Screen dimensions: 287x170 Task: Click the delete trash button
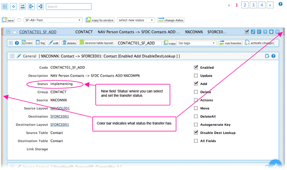[x=69, y=42]
